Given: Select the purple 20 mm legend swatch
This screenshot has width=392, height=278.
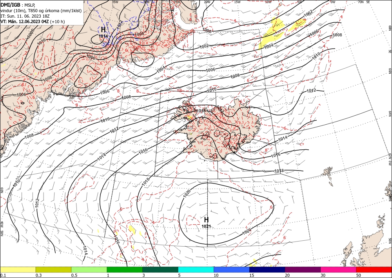Looking at the screenshot, I should pyautogui.click(x=303, y=270).
